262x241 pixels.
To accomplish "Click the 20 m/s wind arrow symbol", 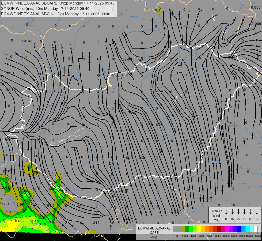I will click(x=238, y=212).
